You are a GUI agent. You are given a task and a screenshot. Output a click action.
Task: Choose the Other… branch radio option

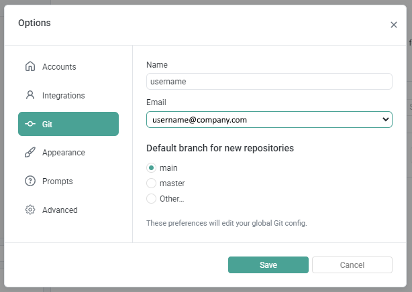[152, 199]
